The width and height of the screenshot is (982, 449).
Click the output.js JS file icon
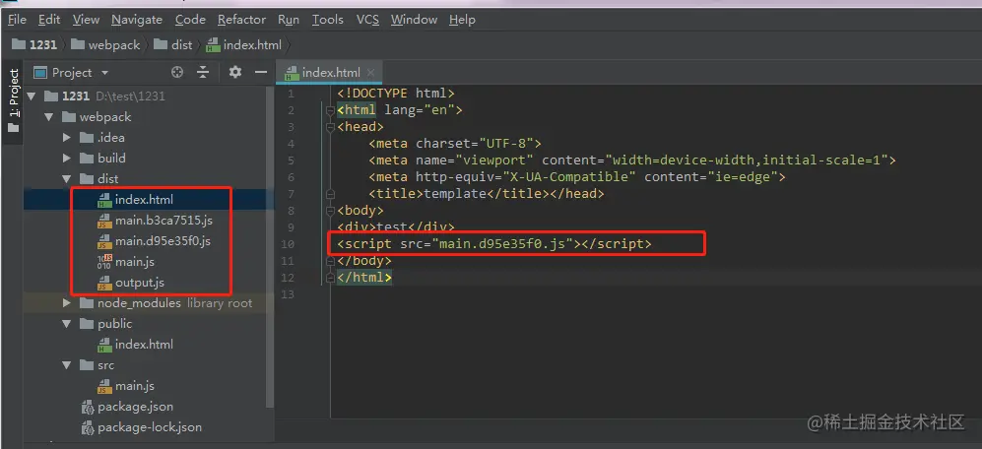click(104, 283)
